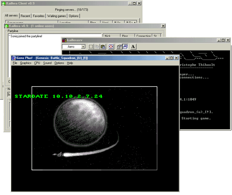Click the kaillerasrv title bar system icon
Image resolution: width=232 pixels, height=195 pixels.
click(65, 40)
